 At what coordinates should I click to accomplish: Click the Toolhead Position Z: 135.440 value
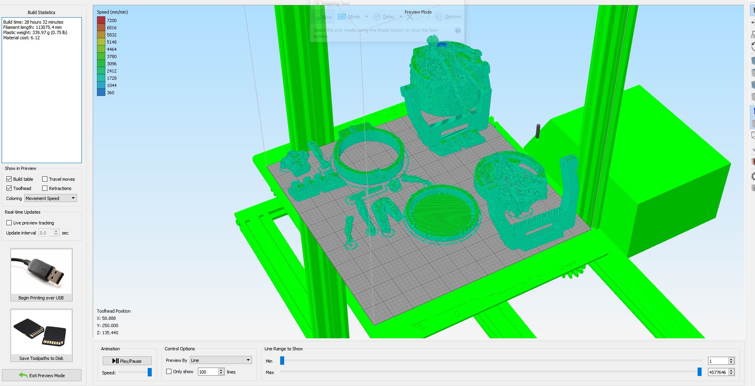[x=108, y=333]
